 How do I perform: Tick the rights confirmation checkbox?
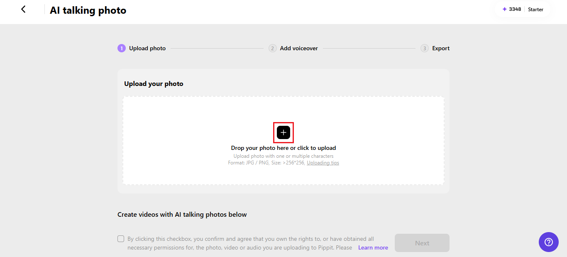[x=121, y=239]
